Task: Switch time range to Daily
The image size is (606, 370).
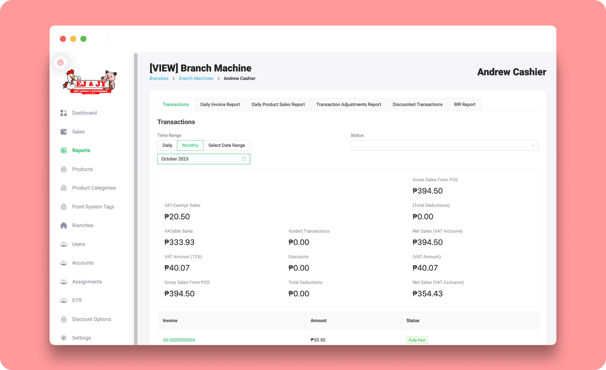Action: pyautogui.click(x=167, y=145)
